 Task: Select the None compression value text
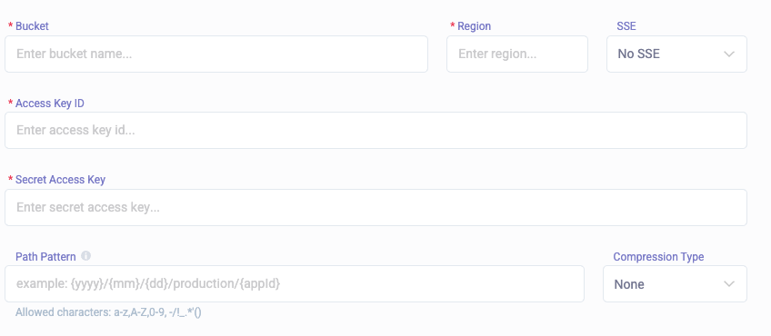[x=629, y=284]
